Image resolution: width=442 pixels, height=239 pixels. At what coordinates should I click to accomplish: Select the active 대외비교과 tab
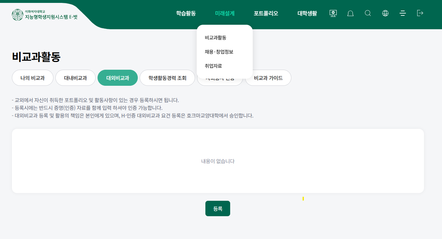point(118,78)
